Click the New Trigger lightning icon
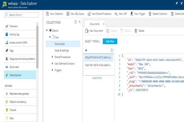The width and height of the screenshot is (184, 122). coord(132,14)
